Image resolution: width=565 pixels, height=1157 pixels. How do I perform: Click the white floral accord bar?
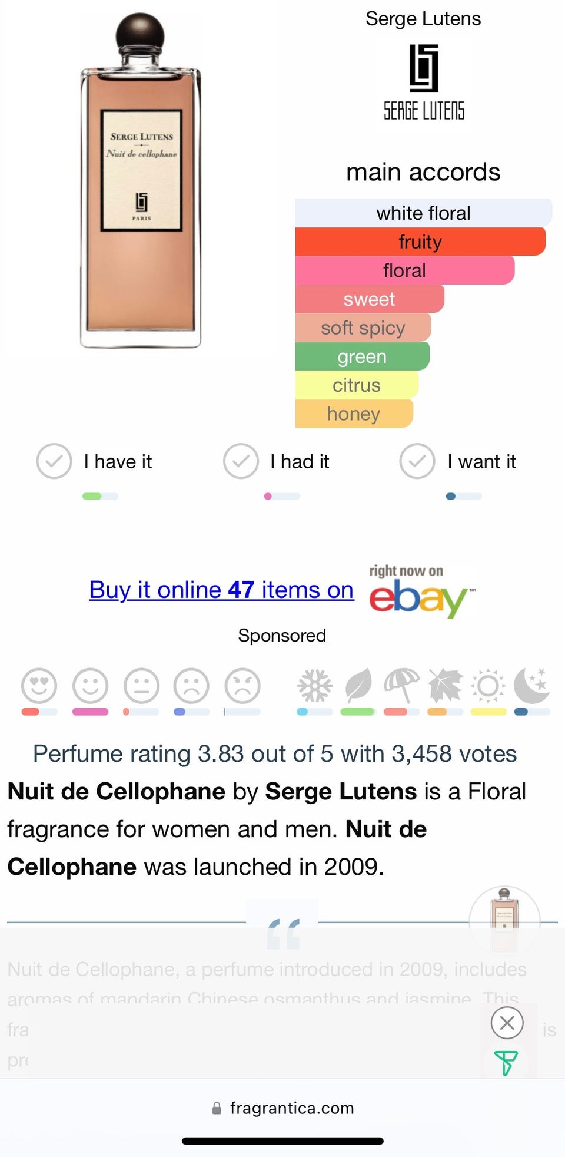coord(423,213)
